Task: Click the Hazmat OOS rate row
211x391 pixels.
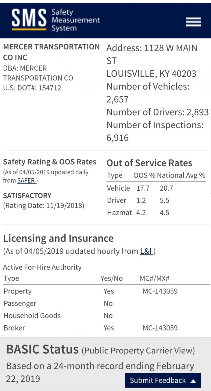Action: coord(156,213)
